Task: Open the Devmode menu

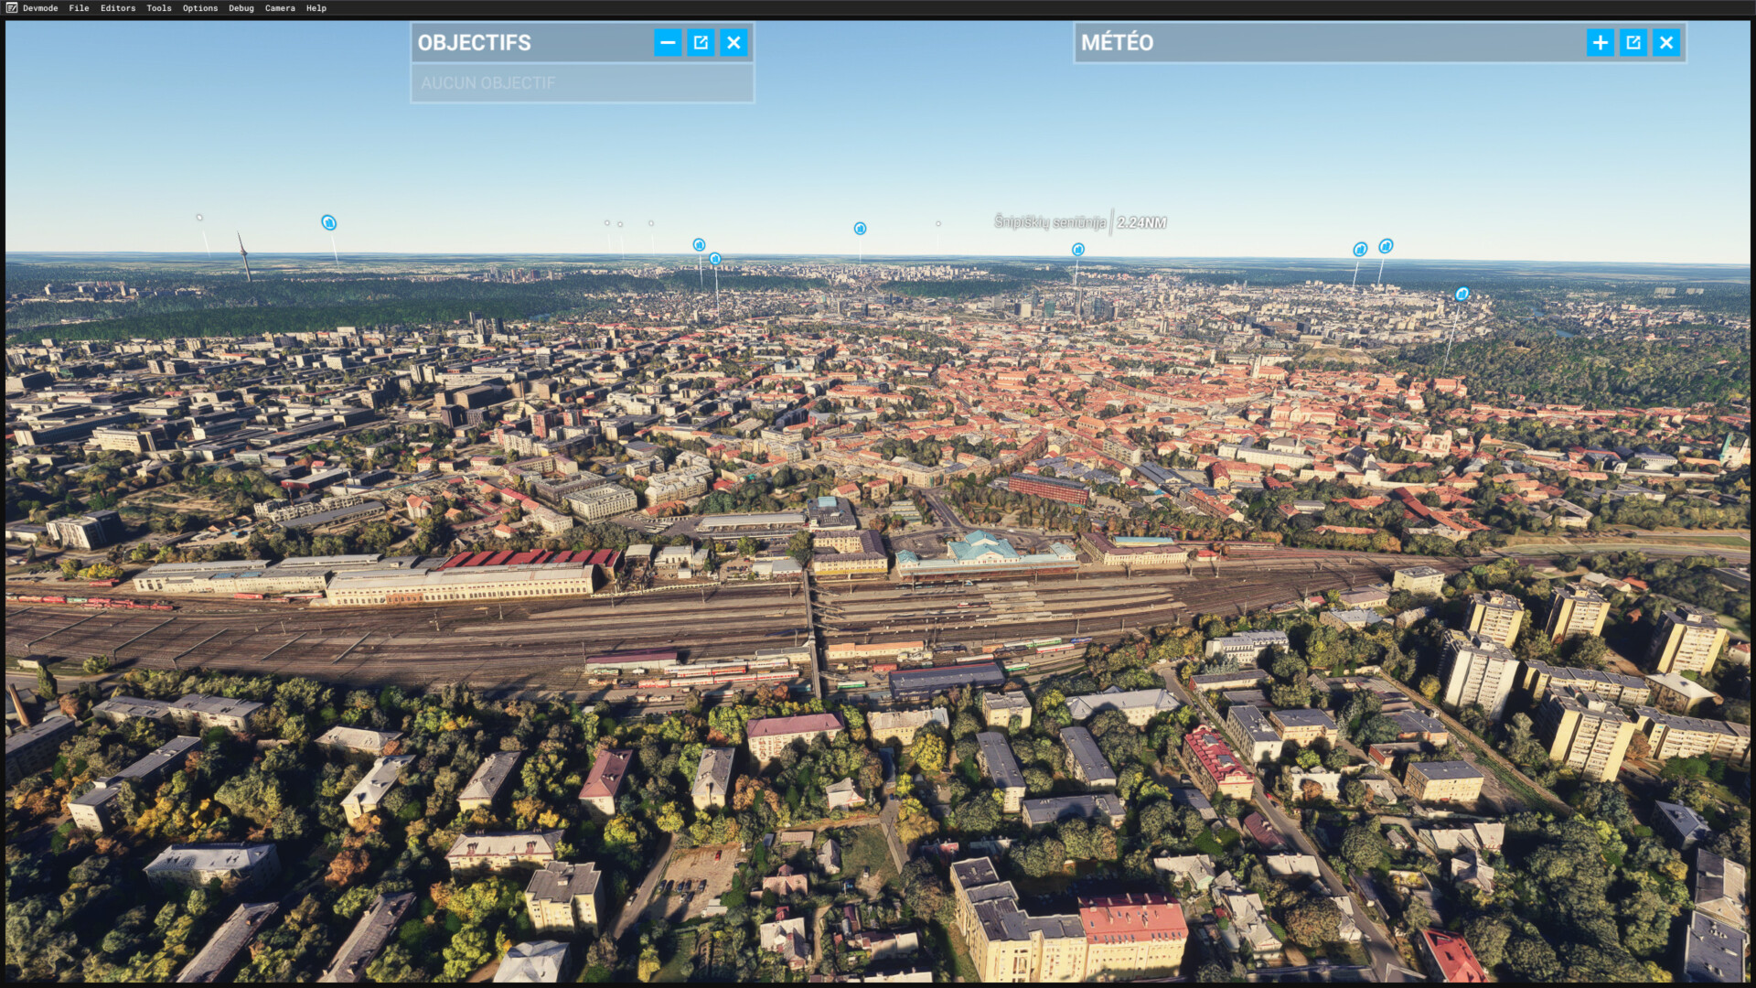Action: click(40, 8)
